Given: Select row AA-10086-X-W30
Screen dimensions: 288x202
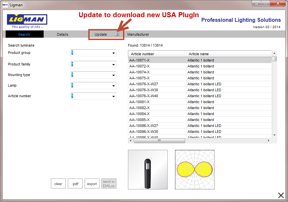Looking at the screenshot, I should tap(200, 132).
